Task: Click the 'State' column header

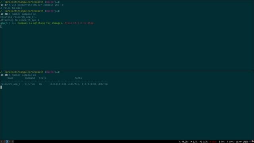Action: click(42, 78)
